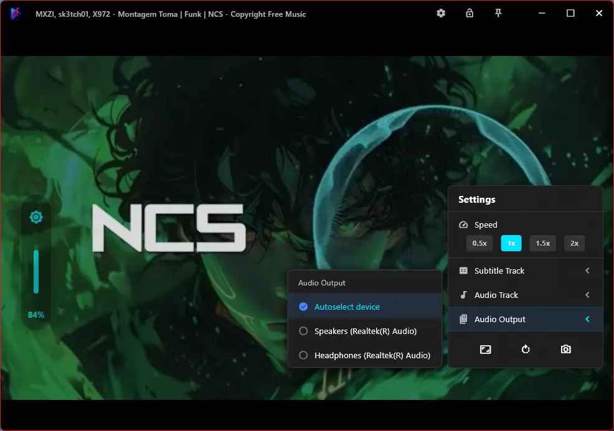Click the aspect ratio icon in Settings
Viewport: 614px width, 431px height.
point(485,350)
